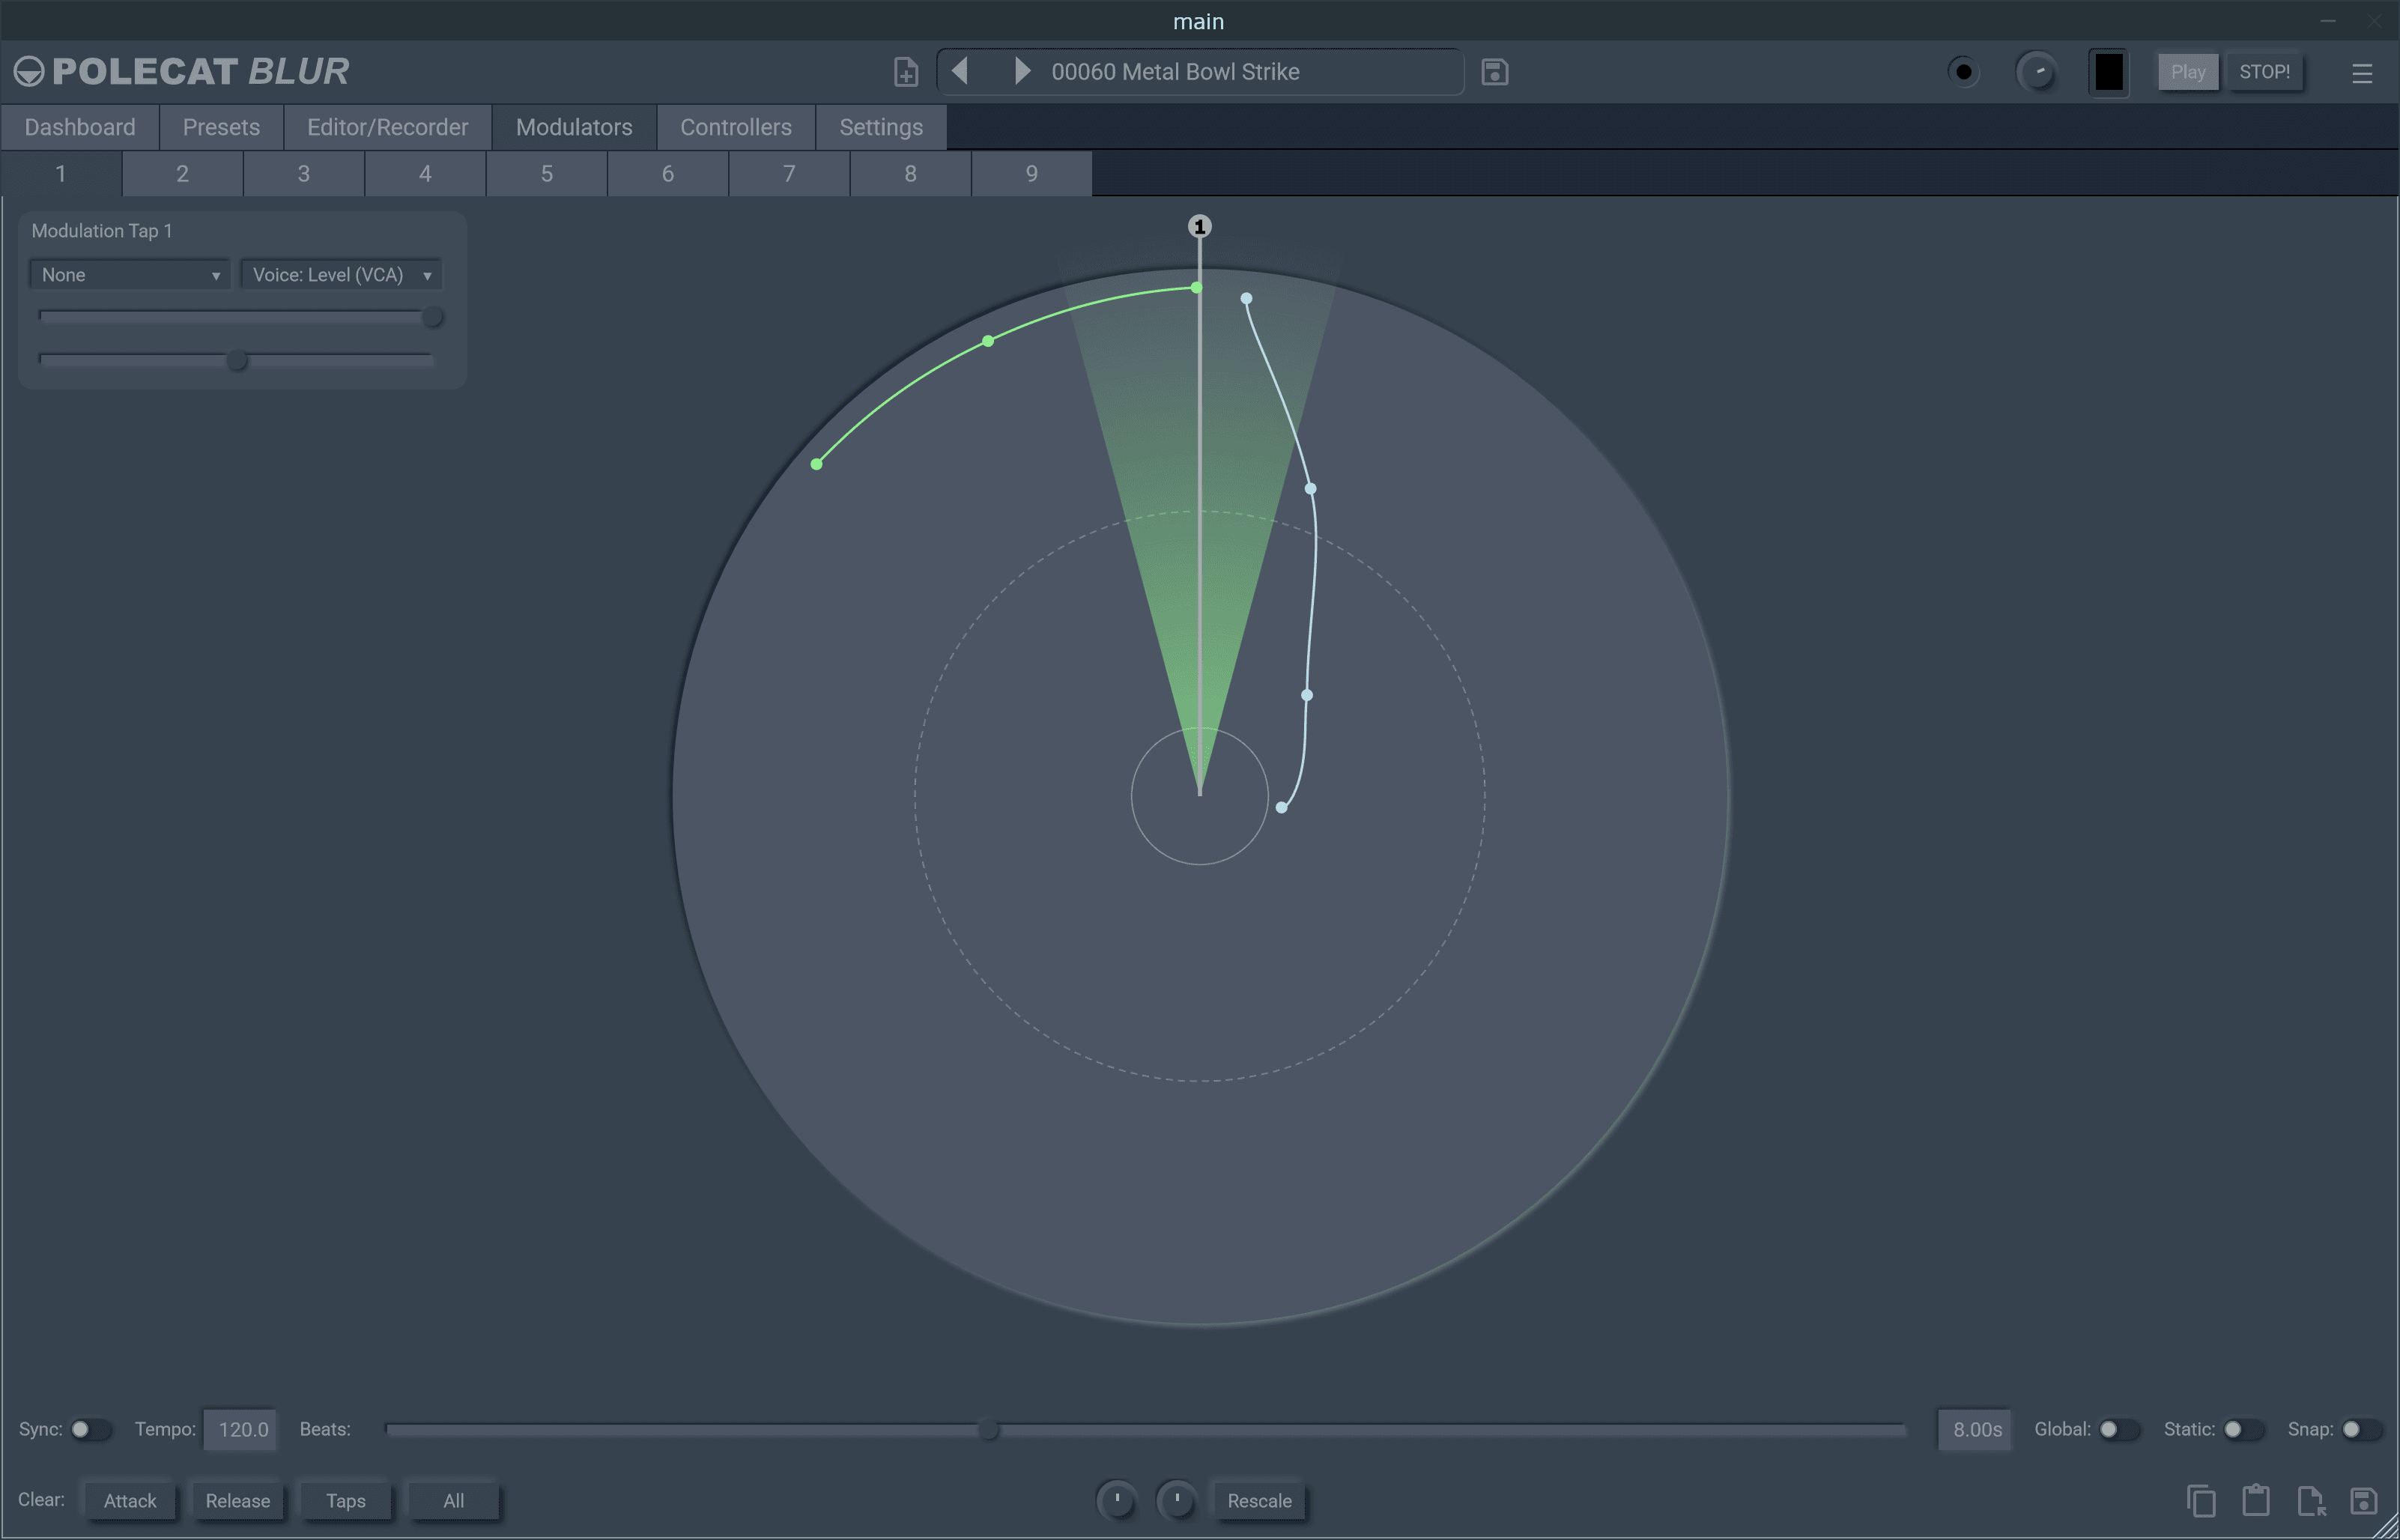The width and height of the screenshot is (2400, 1540).
Task: Select the tap 1 marker above the circle
Action: coord(1200,227)
